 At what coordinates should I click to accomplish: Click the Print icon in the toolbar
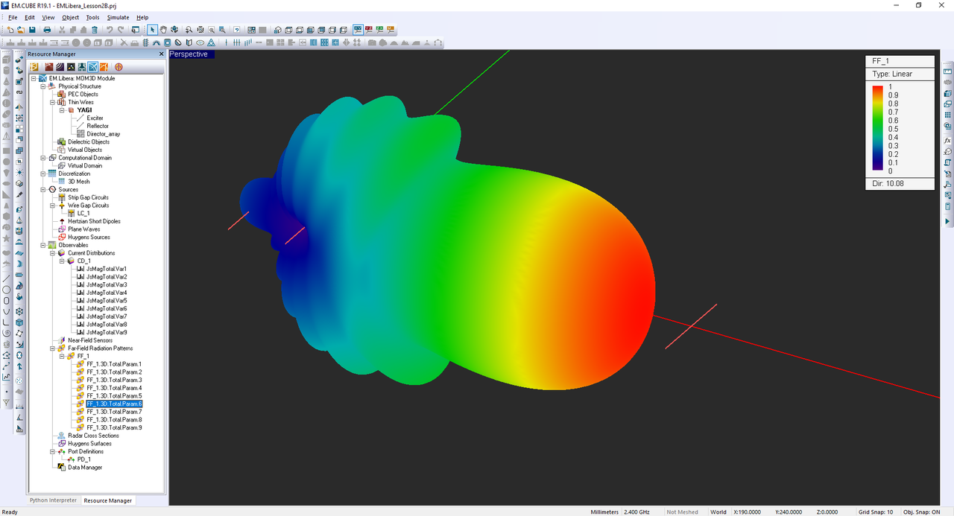[x=48, y=30]
